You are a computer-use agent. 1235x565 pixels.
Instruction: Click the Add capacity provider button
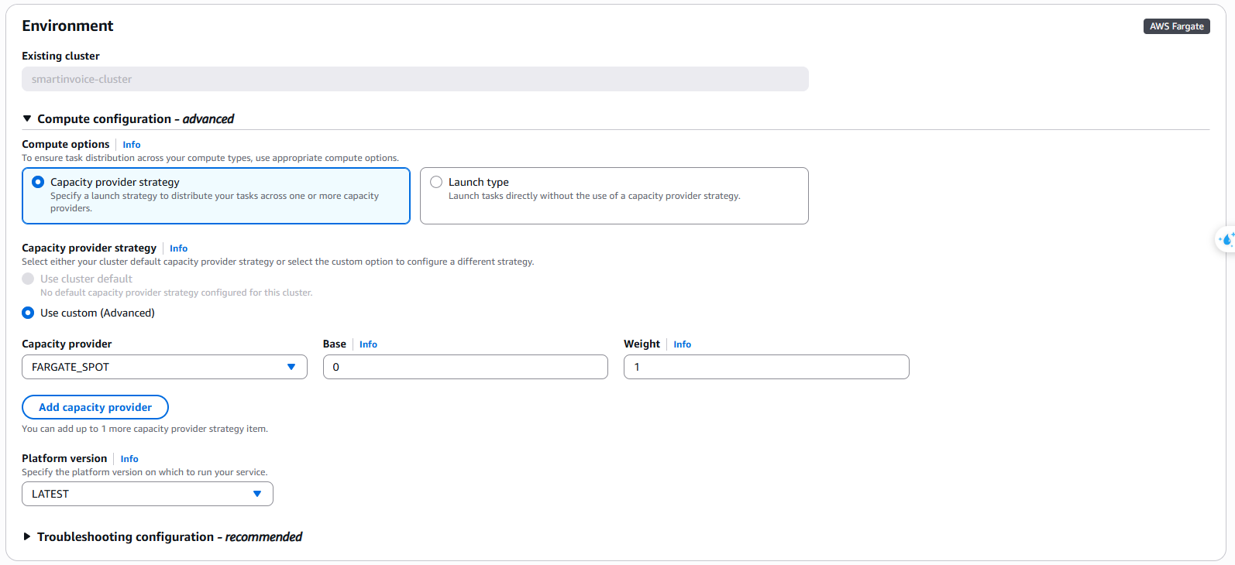click(x=95, y=407)
